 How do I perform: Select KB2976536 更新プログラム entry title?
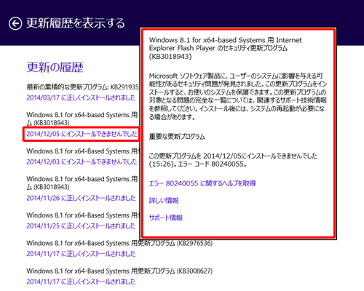(x=119, y=243)
